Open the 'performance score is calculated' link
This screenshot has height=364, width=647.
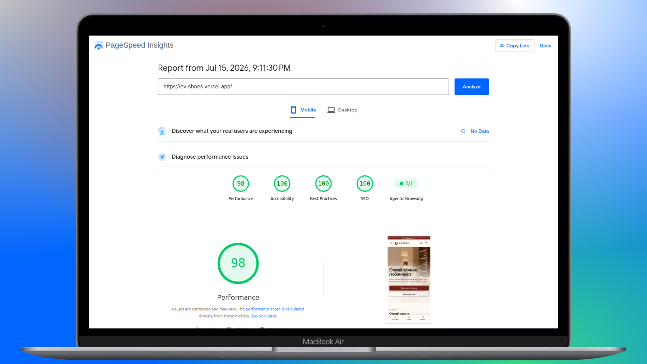coord(275,309)
